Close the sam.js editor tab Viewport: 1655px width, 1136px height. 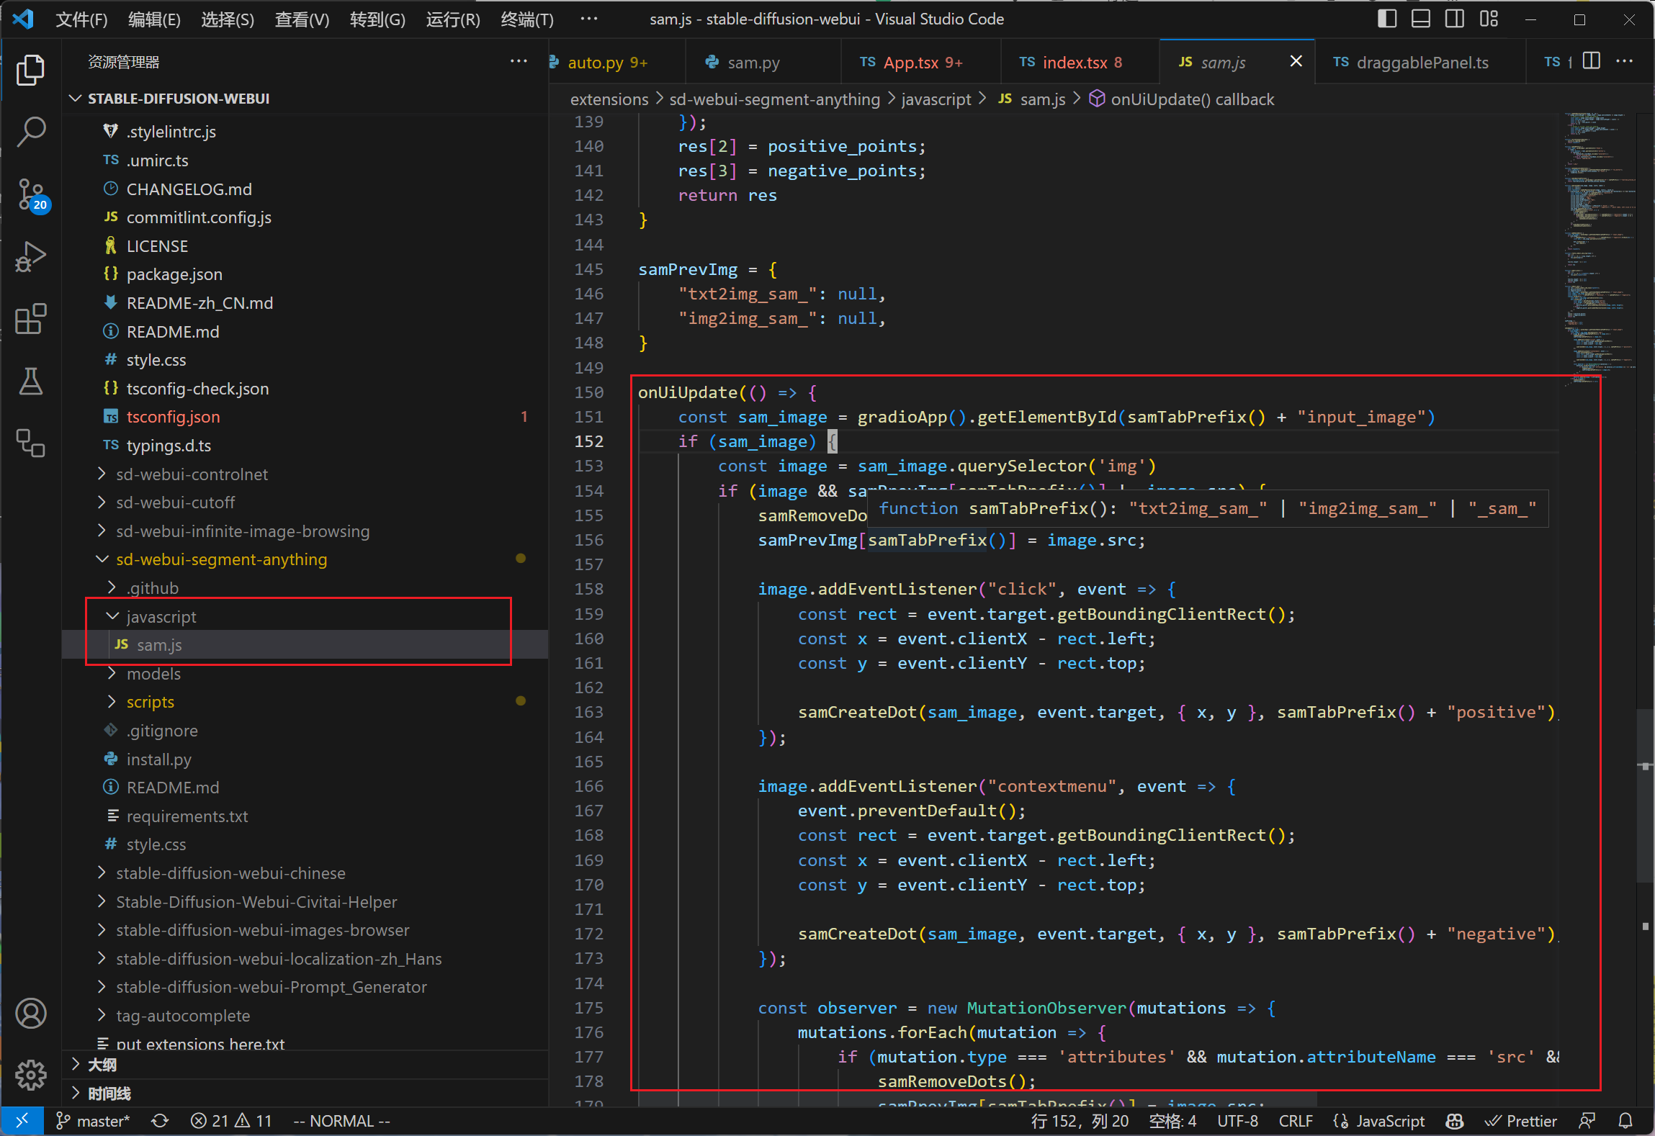[1296, 61]
